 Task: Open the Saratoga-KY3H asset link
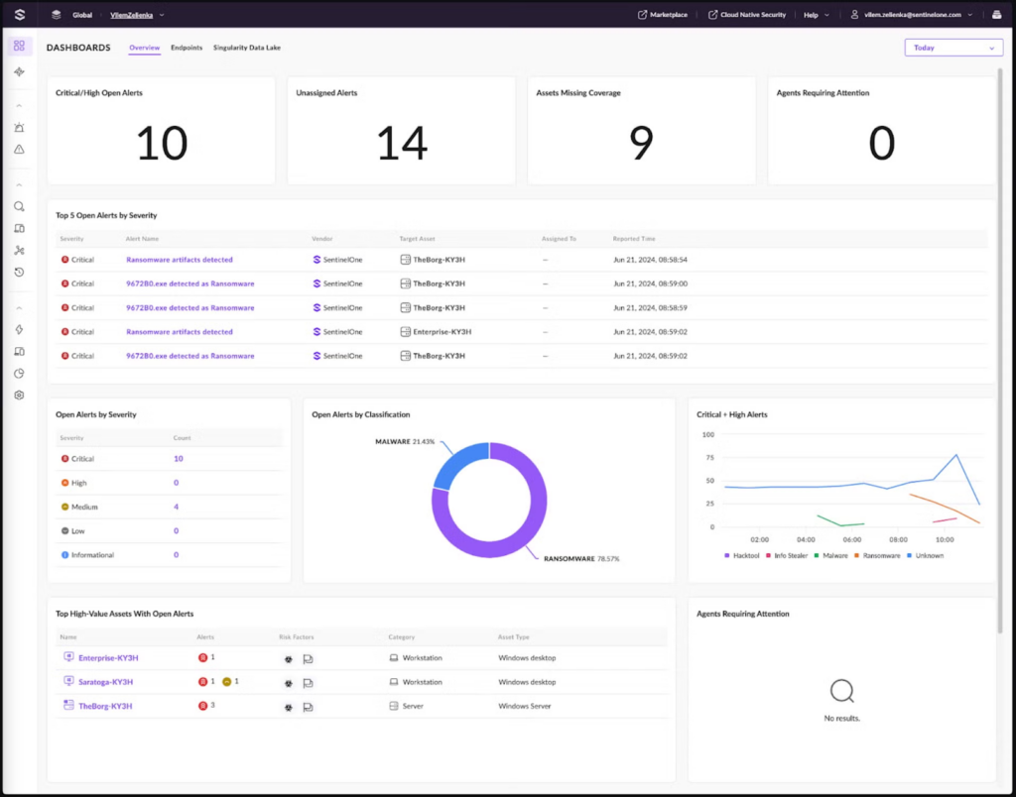coord(105,682)
